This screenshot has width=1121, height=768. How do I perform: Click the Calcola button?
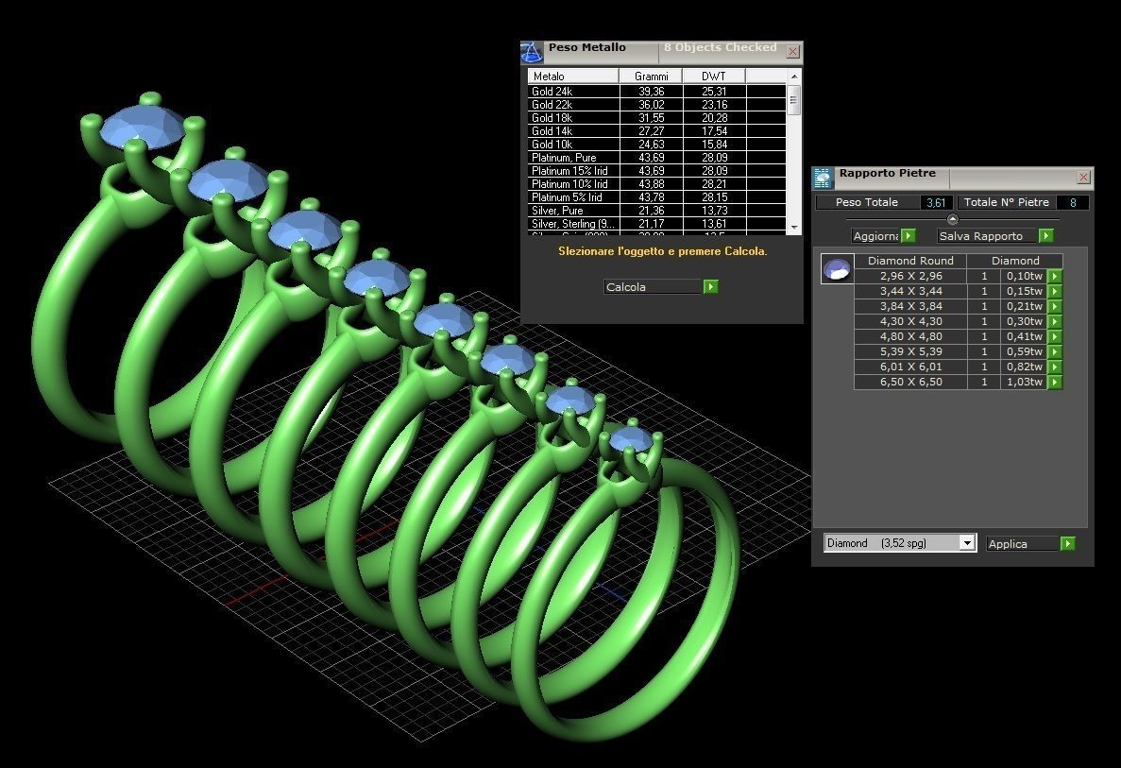point(660,287)
